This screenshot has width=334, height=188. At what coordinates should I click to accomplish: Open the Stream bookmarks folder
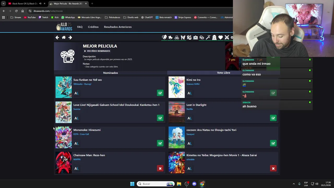[x=16, y=17]
